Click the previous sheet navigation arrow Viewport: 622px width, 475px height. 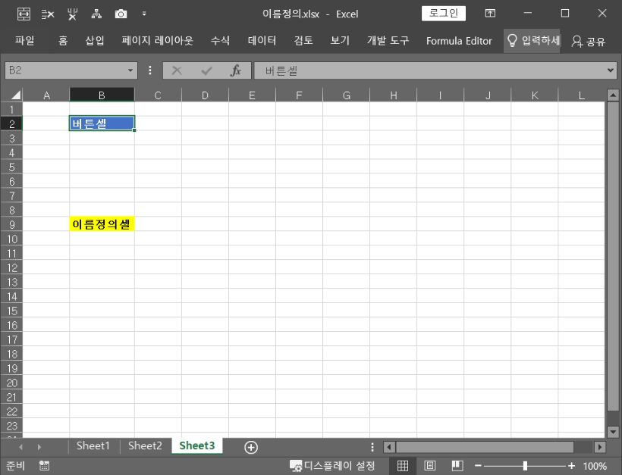tap(20, 447)
